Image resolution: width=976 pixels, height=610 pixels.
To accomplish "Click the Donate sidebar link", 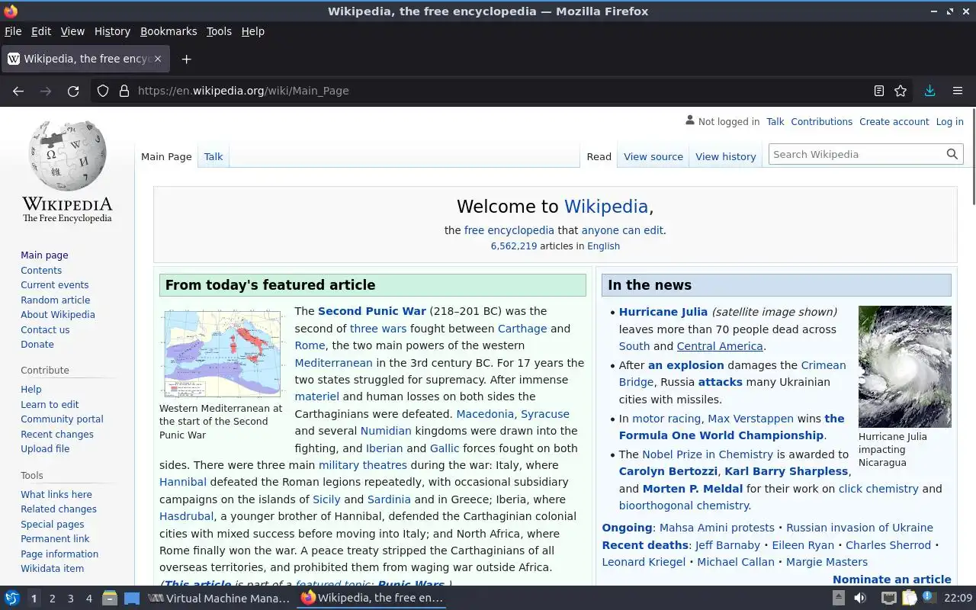I will click(37, 344).
